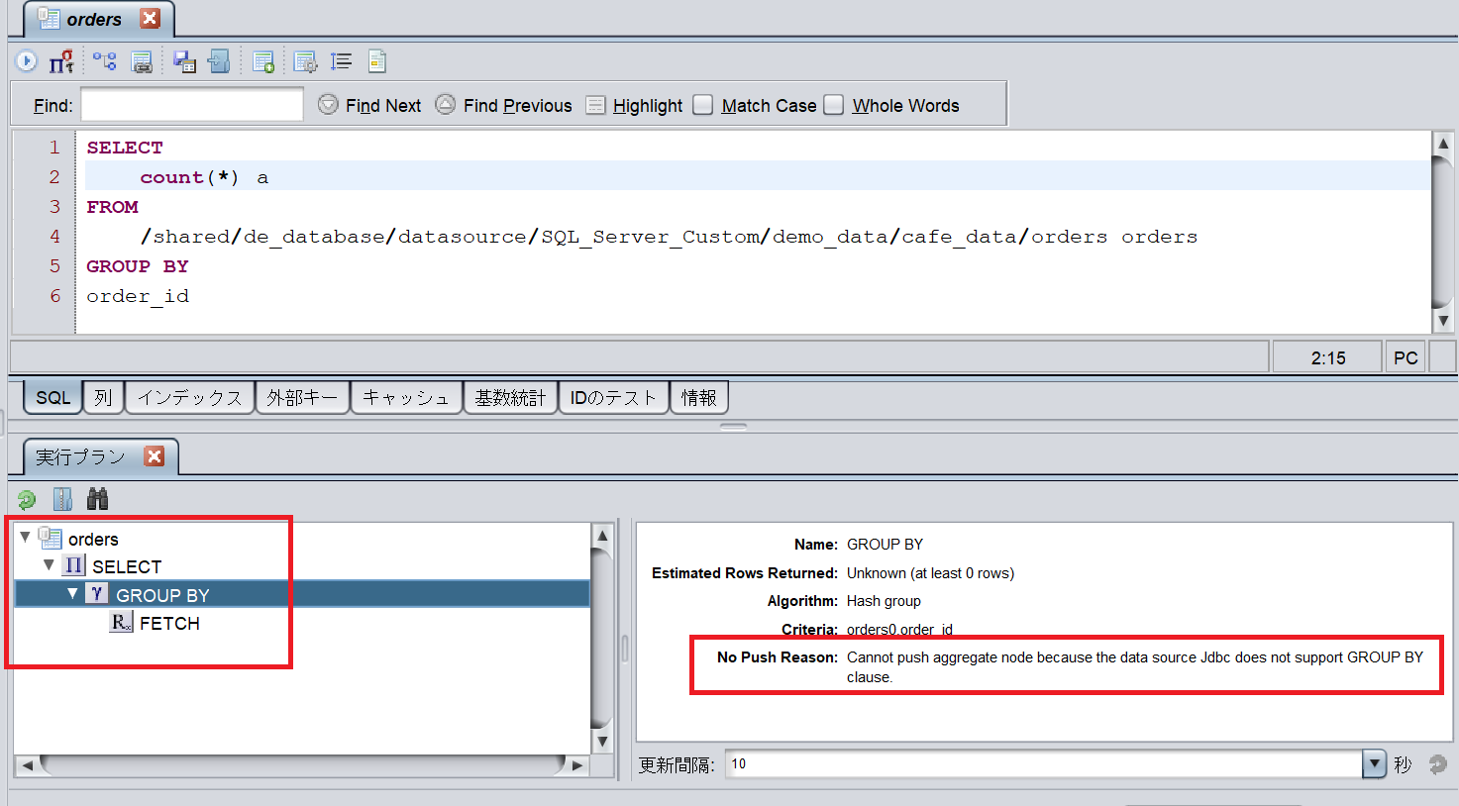1459x806 pixels.
Task: Enable the Match Case checkbox
Action: coord(702,105)
